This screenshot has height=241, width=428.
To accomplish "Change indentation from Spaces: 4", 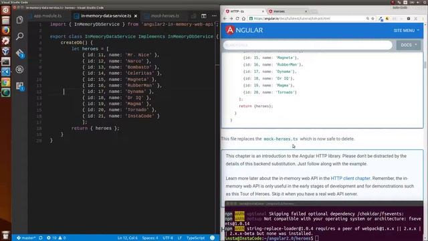I will pos(150,238).
